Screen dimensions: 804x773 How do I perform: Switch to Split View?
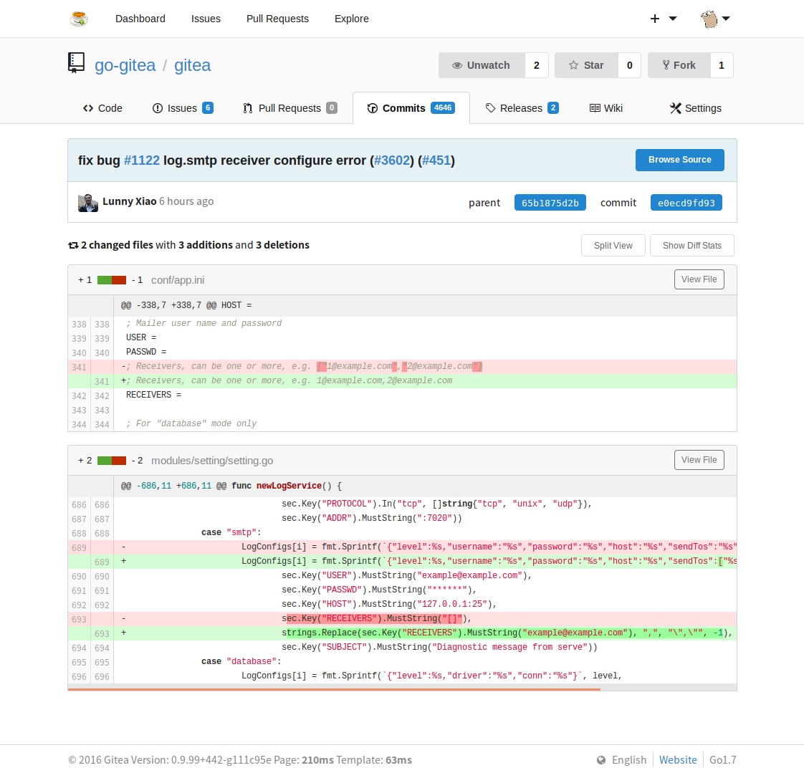click(x=613, y=246)
